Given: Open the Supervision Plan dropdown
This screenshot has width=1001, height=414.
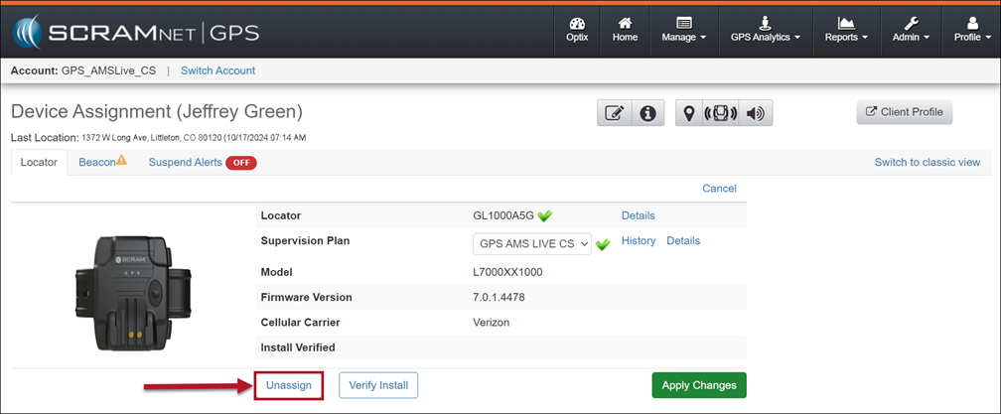Looking at the screenshot, I should (x=532, y=243).
